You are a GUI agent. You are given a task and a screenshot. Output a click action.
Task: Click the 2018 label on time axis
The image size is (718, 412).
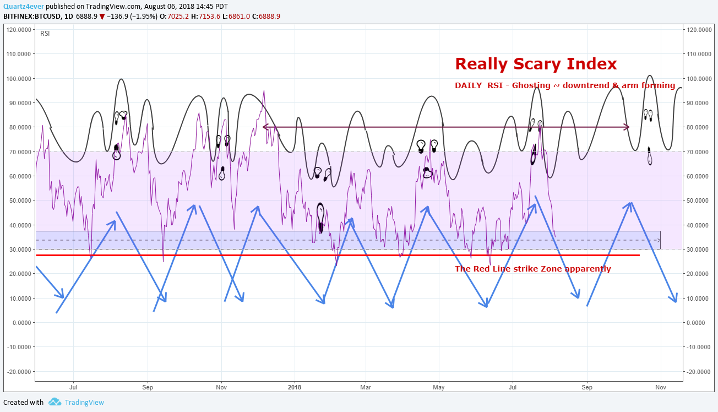[295, 387]
